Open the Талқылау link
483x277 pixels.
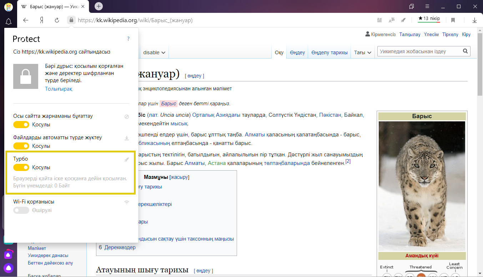[410, 34]
